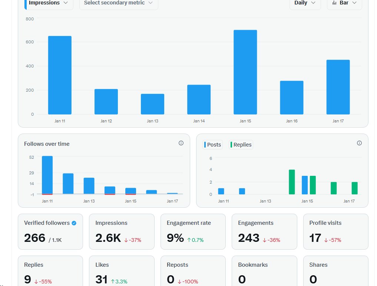
Task: Click the Jan 15 impressions bar
Action: pyautogui.click(x=245, y=72)
